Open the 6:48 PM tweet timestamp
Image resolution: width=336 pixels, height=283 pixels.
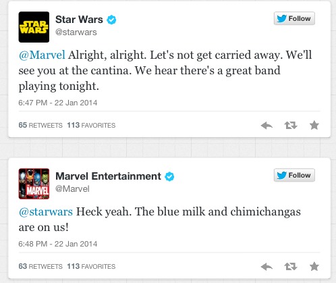click(58, 244)
